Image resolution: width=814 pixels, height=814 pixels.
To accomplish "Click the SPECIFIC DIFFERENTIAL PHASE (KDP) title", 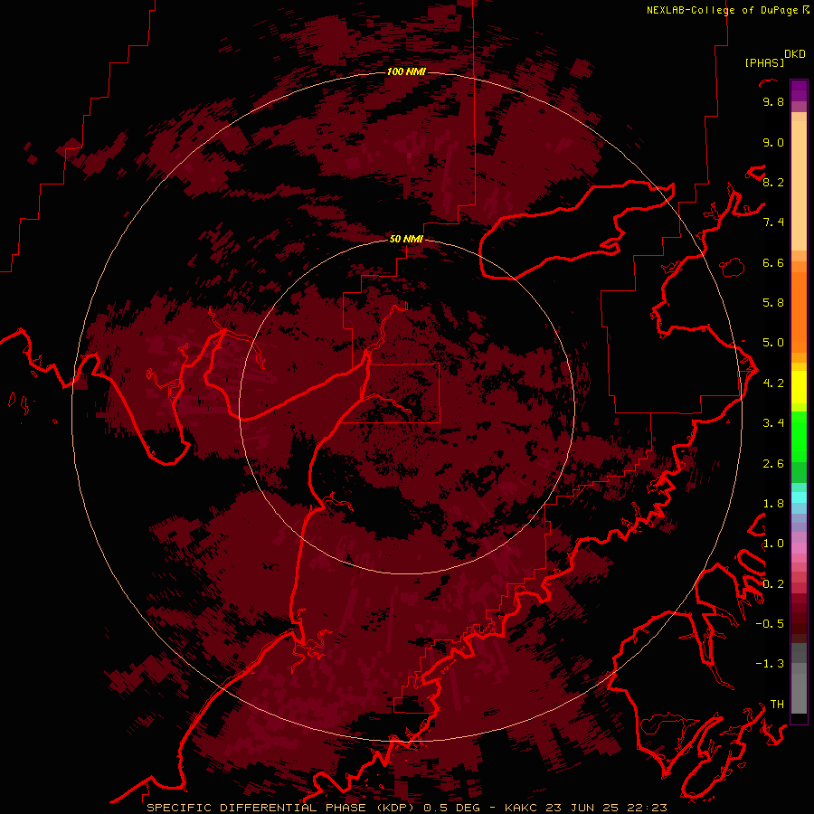I will pos(282,808).
